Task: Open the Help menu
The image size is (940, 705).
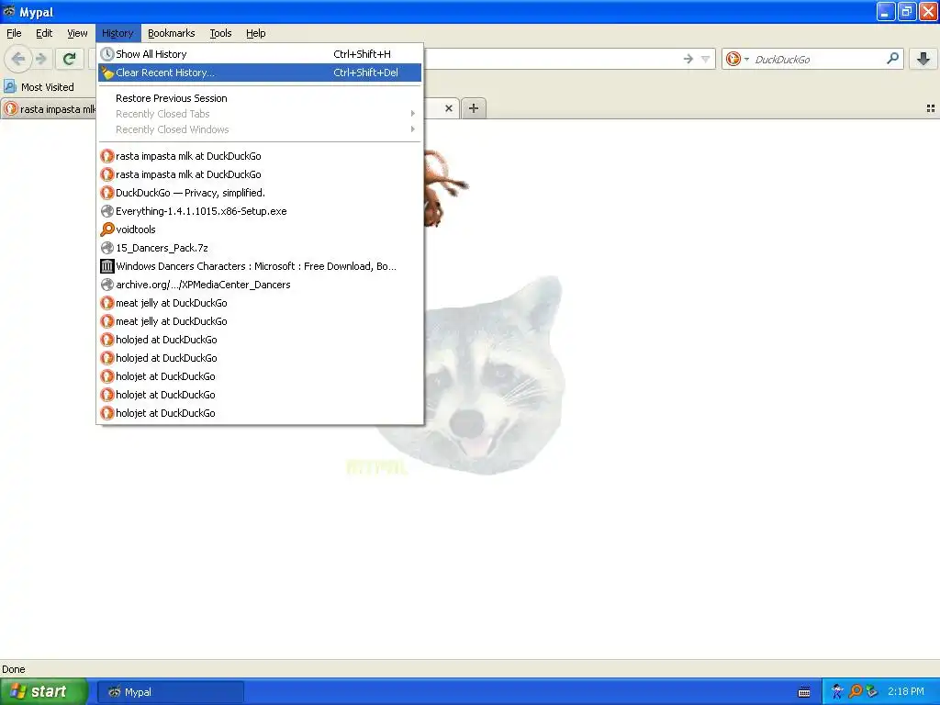Action: pos(256,33)
